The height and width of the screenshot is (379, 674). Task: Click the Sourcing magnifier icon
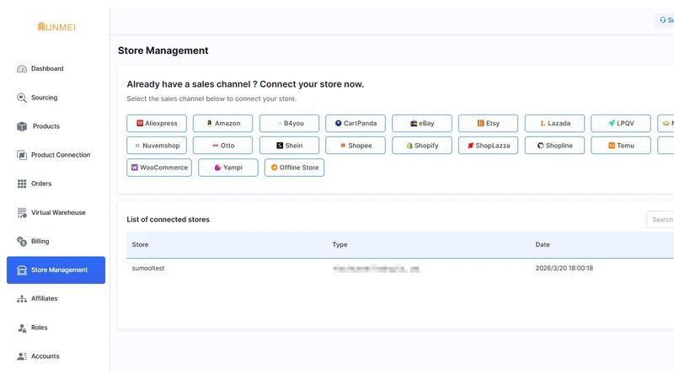tap(22, 98)
